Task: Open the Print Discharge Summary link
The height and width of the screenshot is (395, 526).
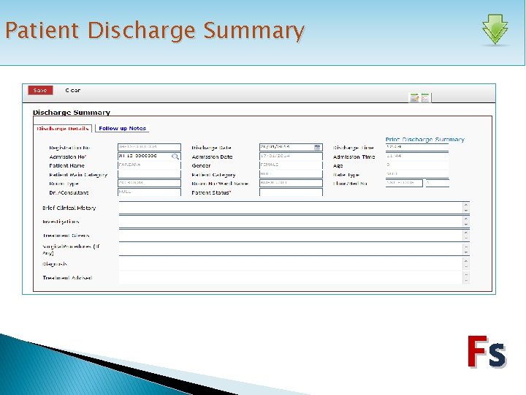Action: (424, 140)
